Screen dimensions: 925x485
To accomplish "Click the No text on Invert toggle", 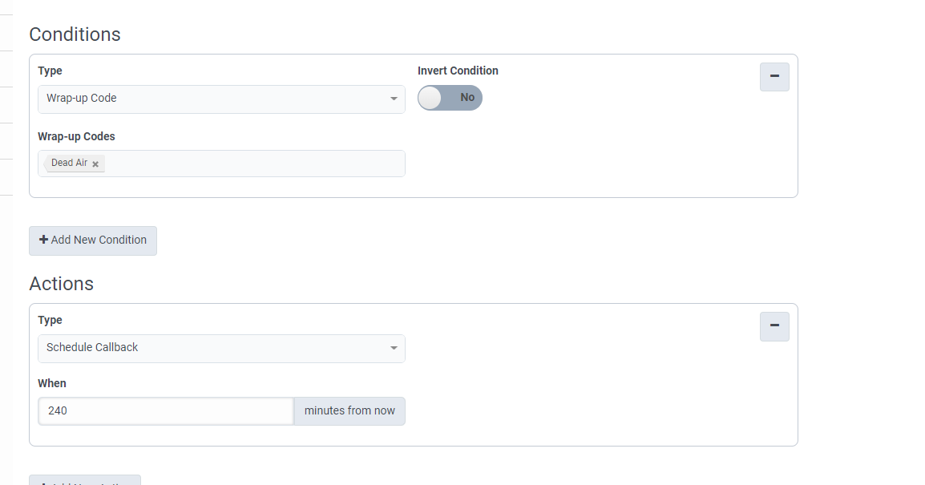I will coord(467,98).
